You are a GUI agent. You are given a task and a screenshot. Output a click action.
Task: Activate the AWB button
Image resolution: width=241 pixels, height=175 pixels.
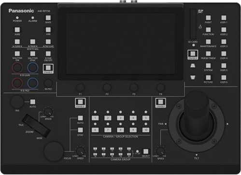pos(17,29)
